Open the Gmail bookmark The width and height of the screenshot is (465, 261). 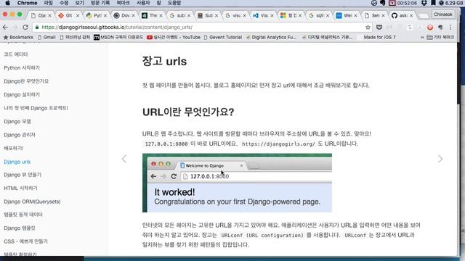pos(46,37)
